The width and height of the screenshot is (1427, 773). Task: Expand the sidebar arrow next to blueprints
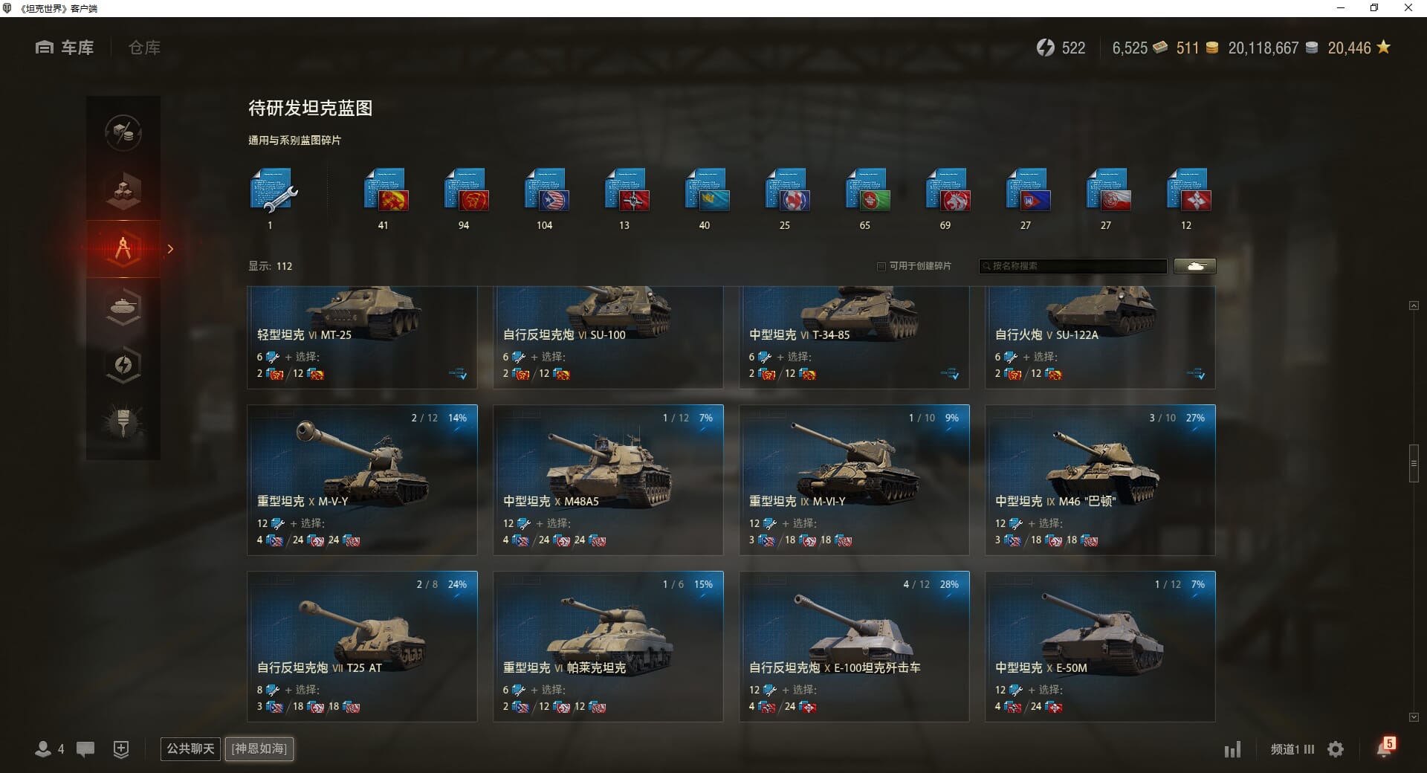point(170,249)
